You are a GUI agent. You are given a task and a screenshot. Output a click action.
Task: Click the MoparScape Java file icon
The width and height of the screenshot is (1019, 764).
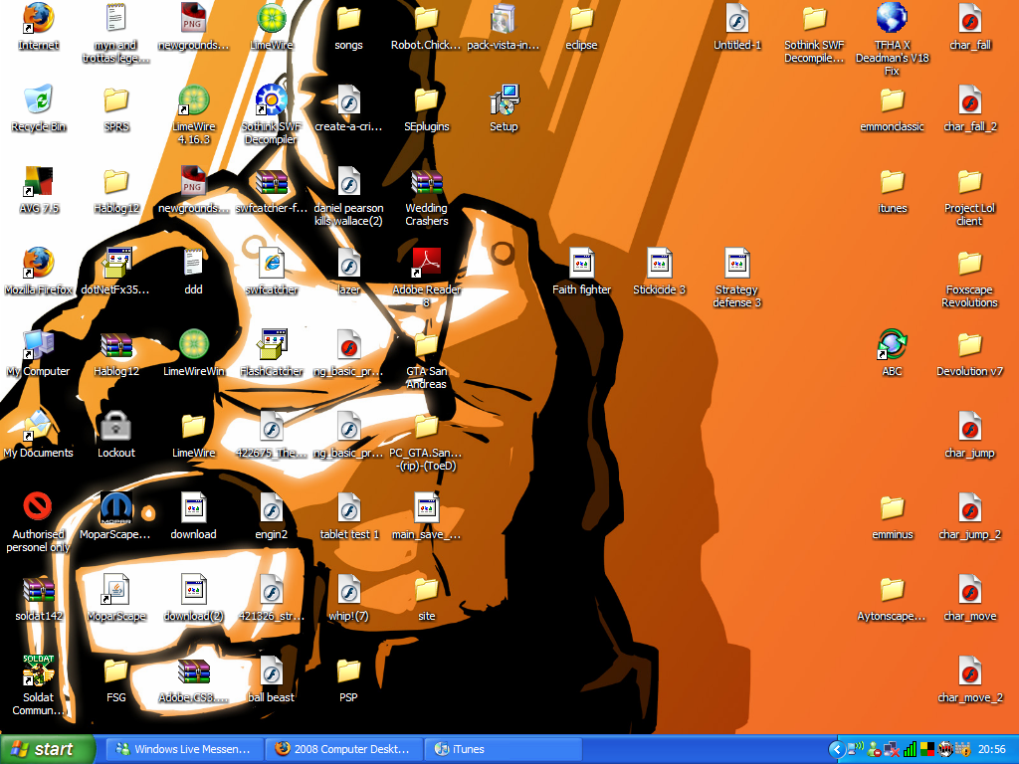116,590
